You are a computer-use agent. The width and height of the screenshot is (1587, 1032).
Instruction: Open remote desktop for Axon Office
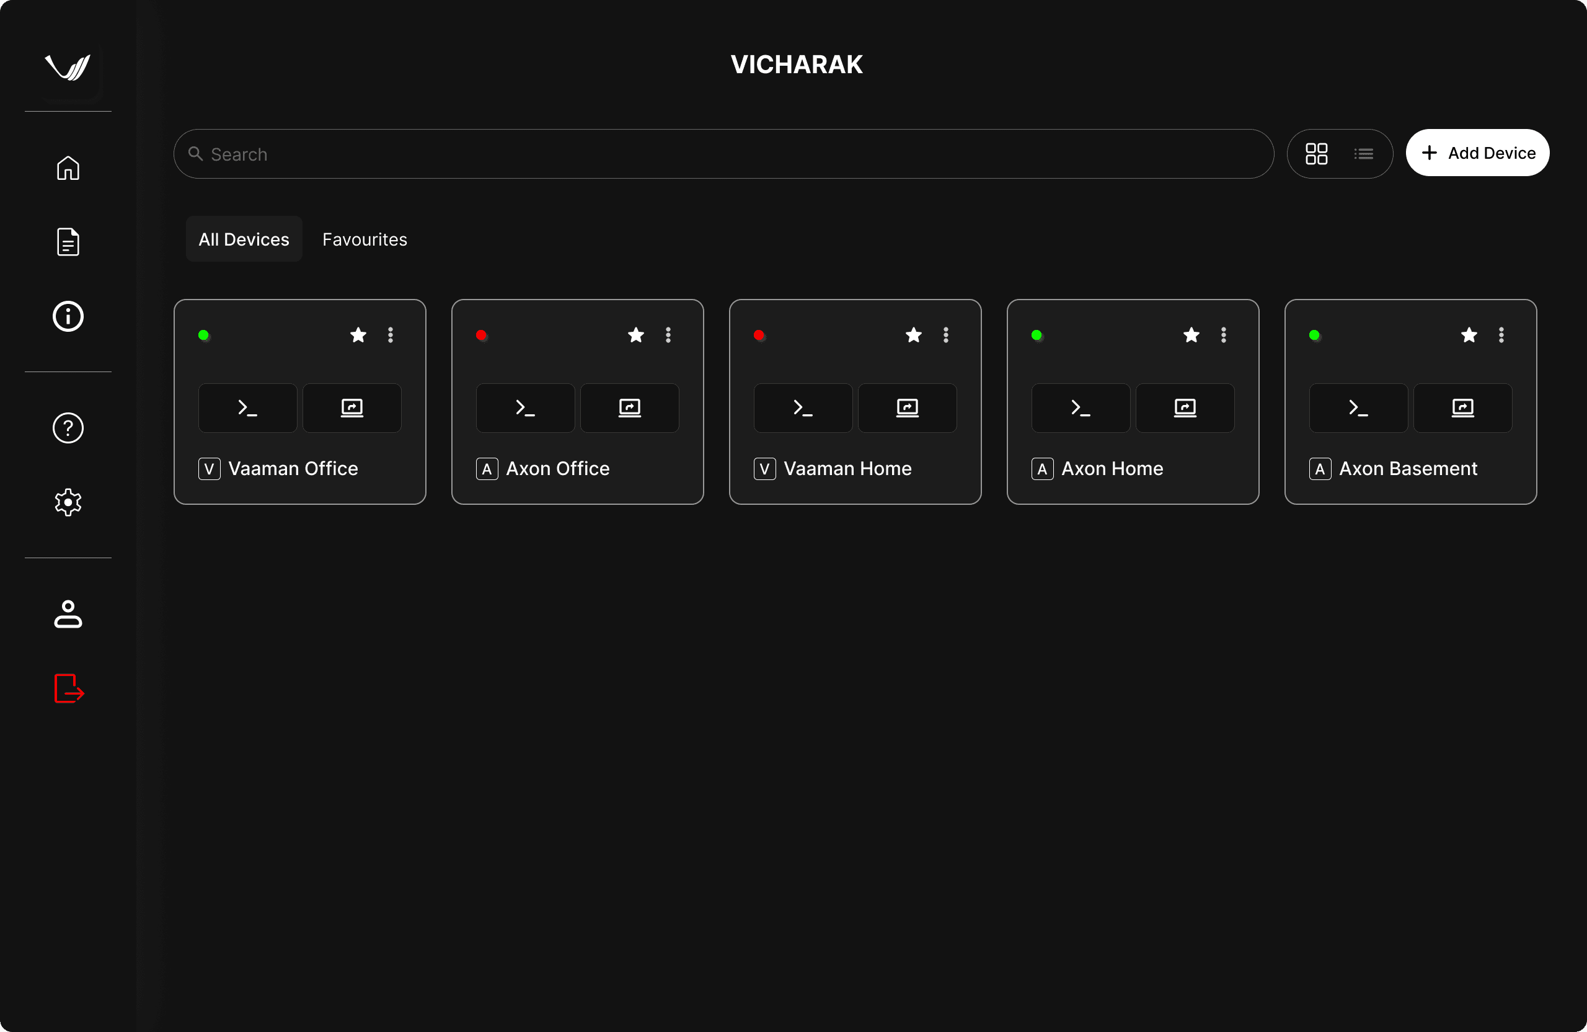629,407
